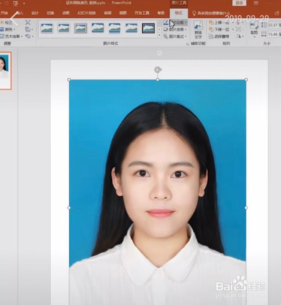
Task: Switch to the 开发工具 tab
Action: (142, 13)
